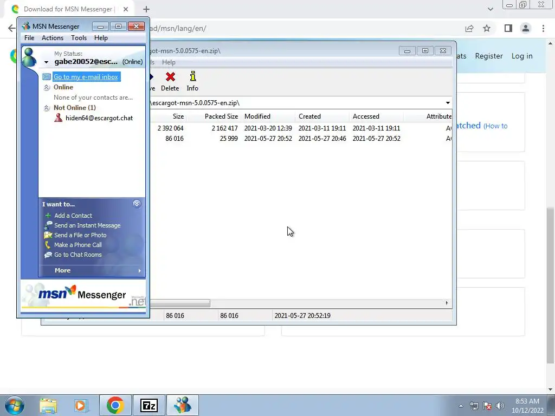
Task: Switch to 7-Zip on the taskbar
Action: pyautogui.click(x=149, y=405)
